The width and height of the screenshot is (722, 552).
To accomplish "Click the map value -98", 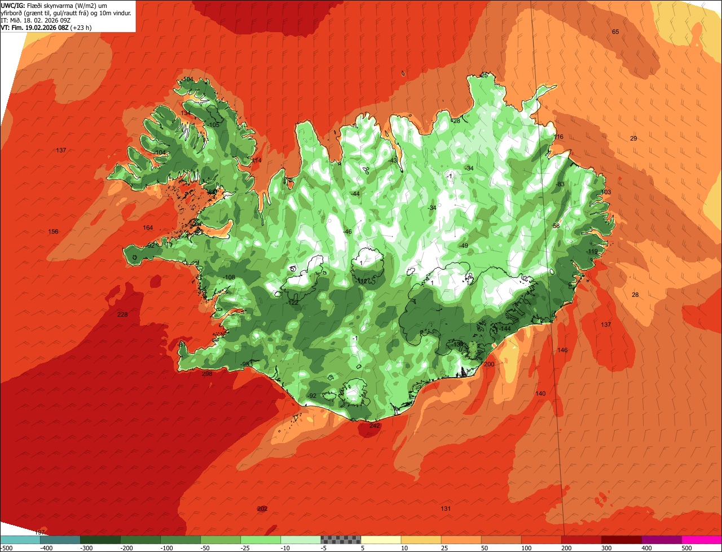I will (245, 363).
